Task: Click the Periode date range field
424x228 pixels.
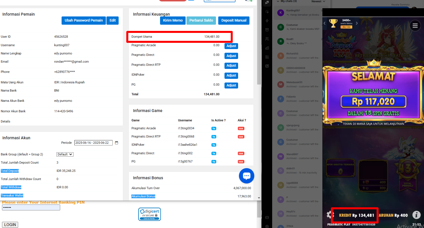Action: pos(93,143)
